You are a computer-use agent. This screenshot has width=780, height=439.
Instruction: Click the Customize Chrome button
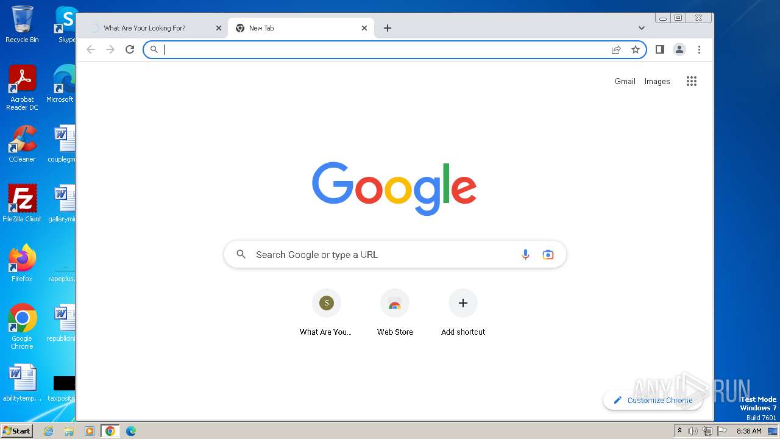click(x=653, y=400)
